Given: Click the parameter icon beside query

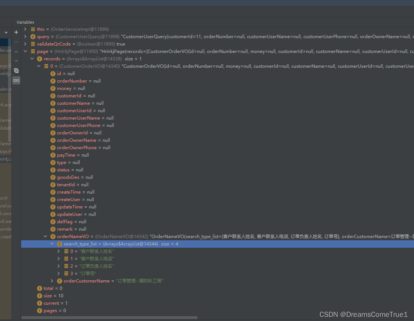Looking at the screenshot, I should point(33,37).
